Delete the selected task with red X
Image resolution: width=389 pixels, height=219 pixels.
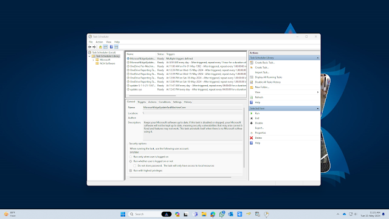pos(258,138)
